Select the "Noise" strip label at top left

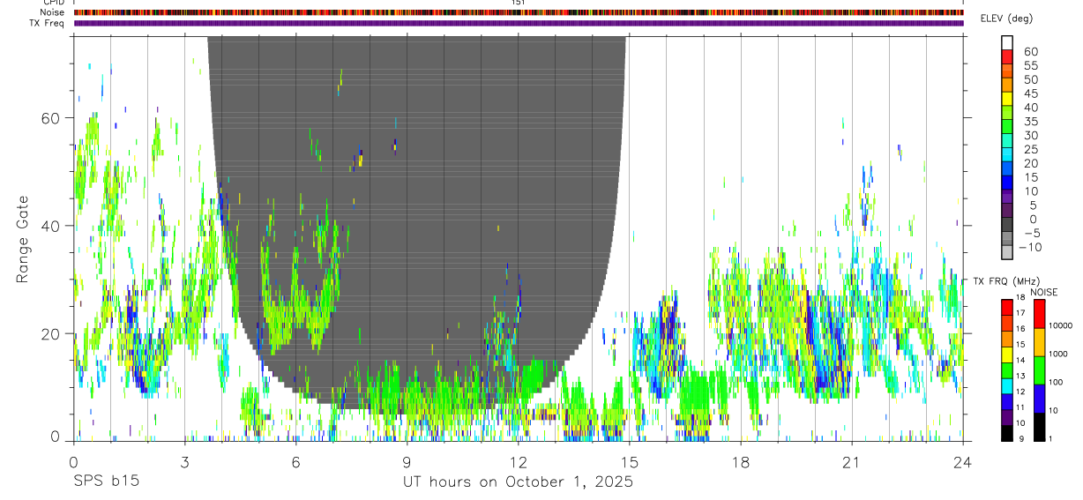point(52,12)
